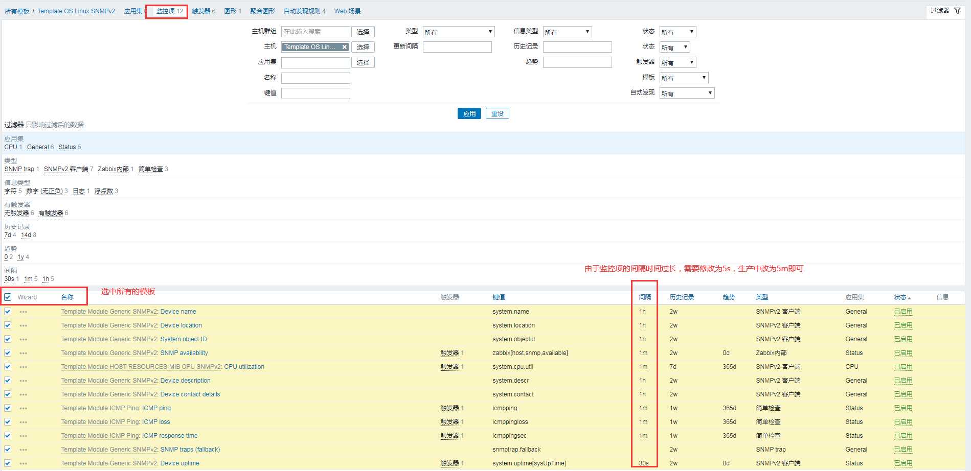Open the 类型 type dropdown
The image size is (971, 471).
tap(459, 32)
